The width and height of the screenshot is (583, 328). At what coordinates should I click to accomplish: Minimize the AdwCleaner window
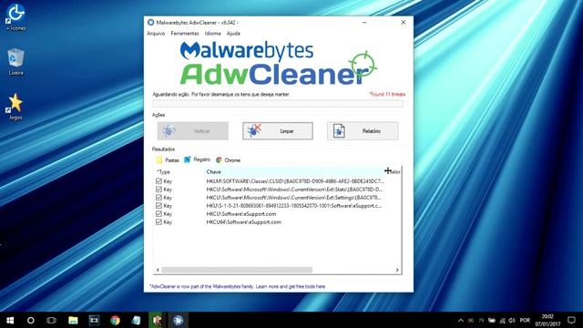(364, 23)
